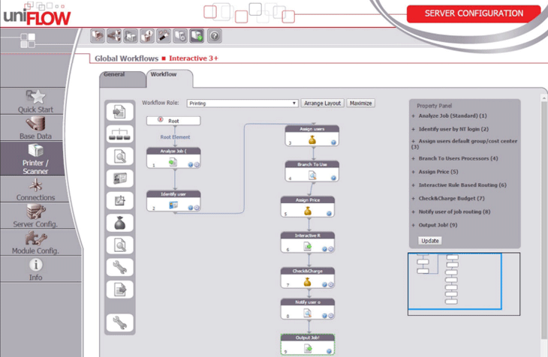The image size is (548, 357).
Task: Open the Quick Start sidebar section
Action: pyautogui.click(x=36, y=101)
